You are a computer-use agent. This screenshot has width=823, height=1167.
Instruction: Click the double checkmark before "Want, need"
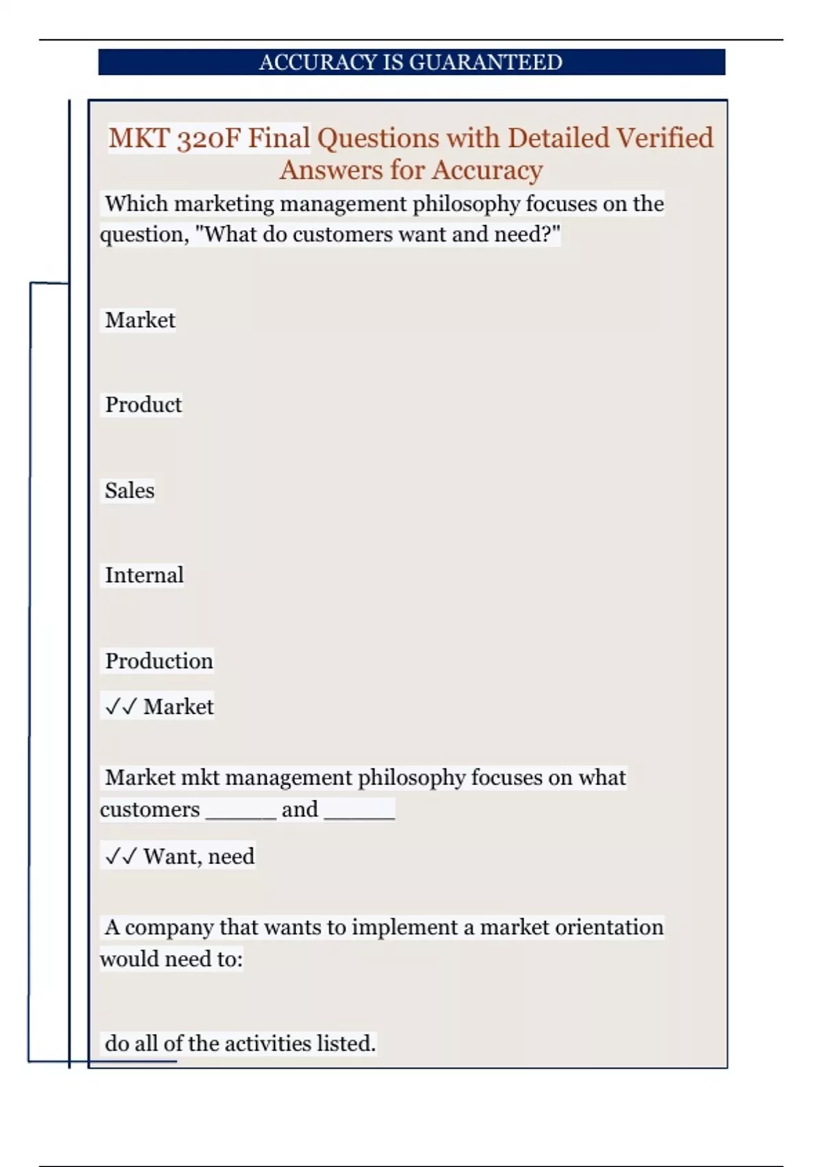tap(121, 856)
